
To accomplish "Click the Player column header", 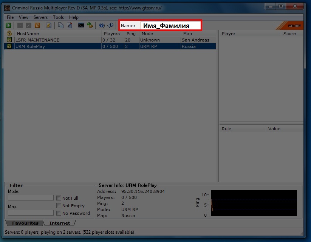I will pos(250,34).
